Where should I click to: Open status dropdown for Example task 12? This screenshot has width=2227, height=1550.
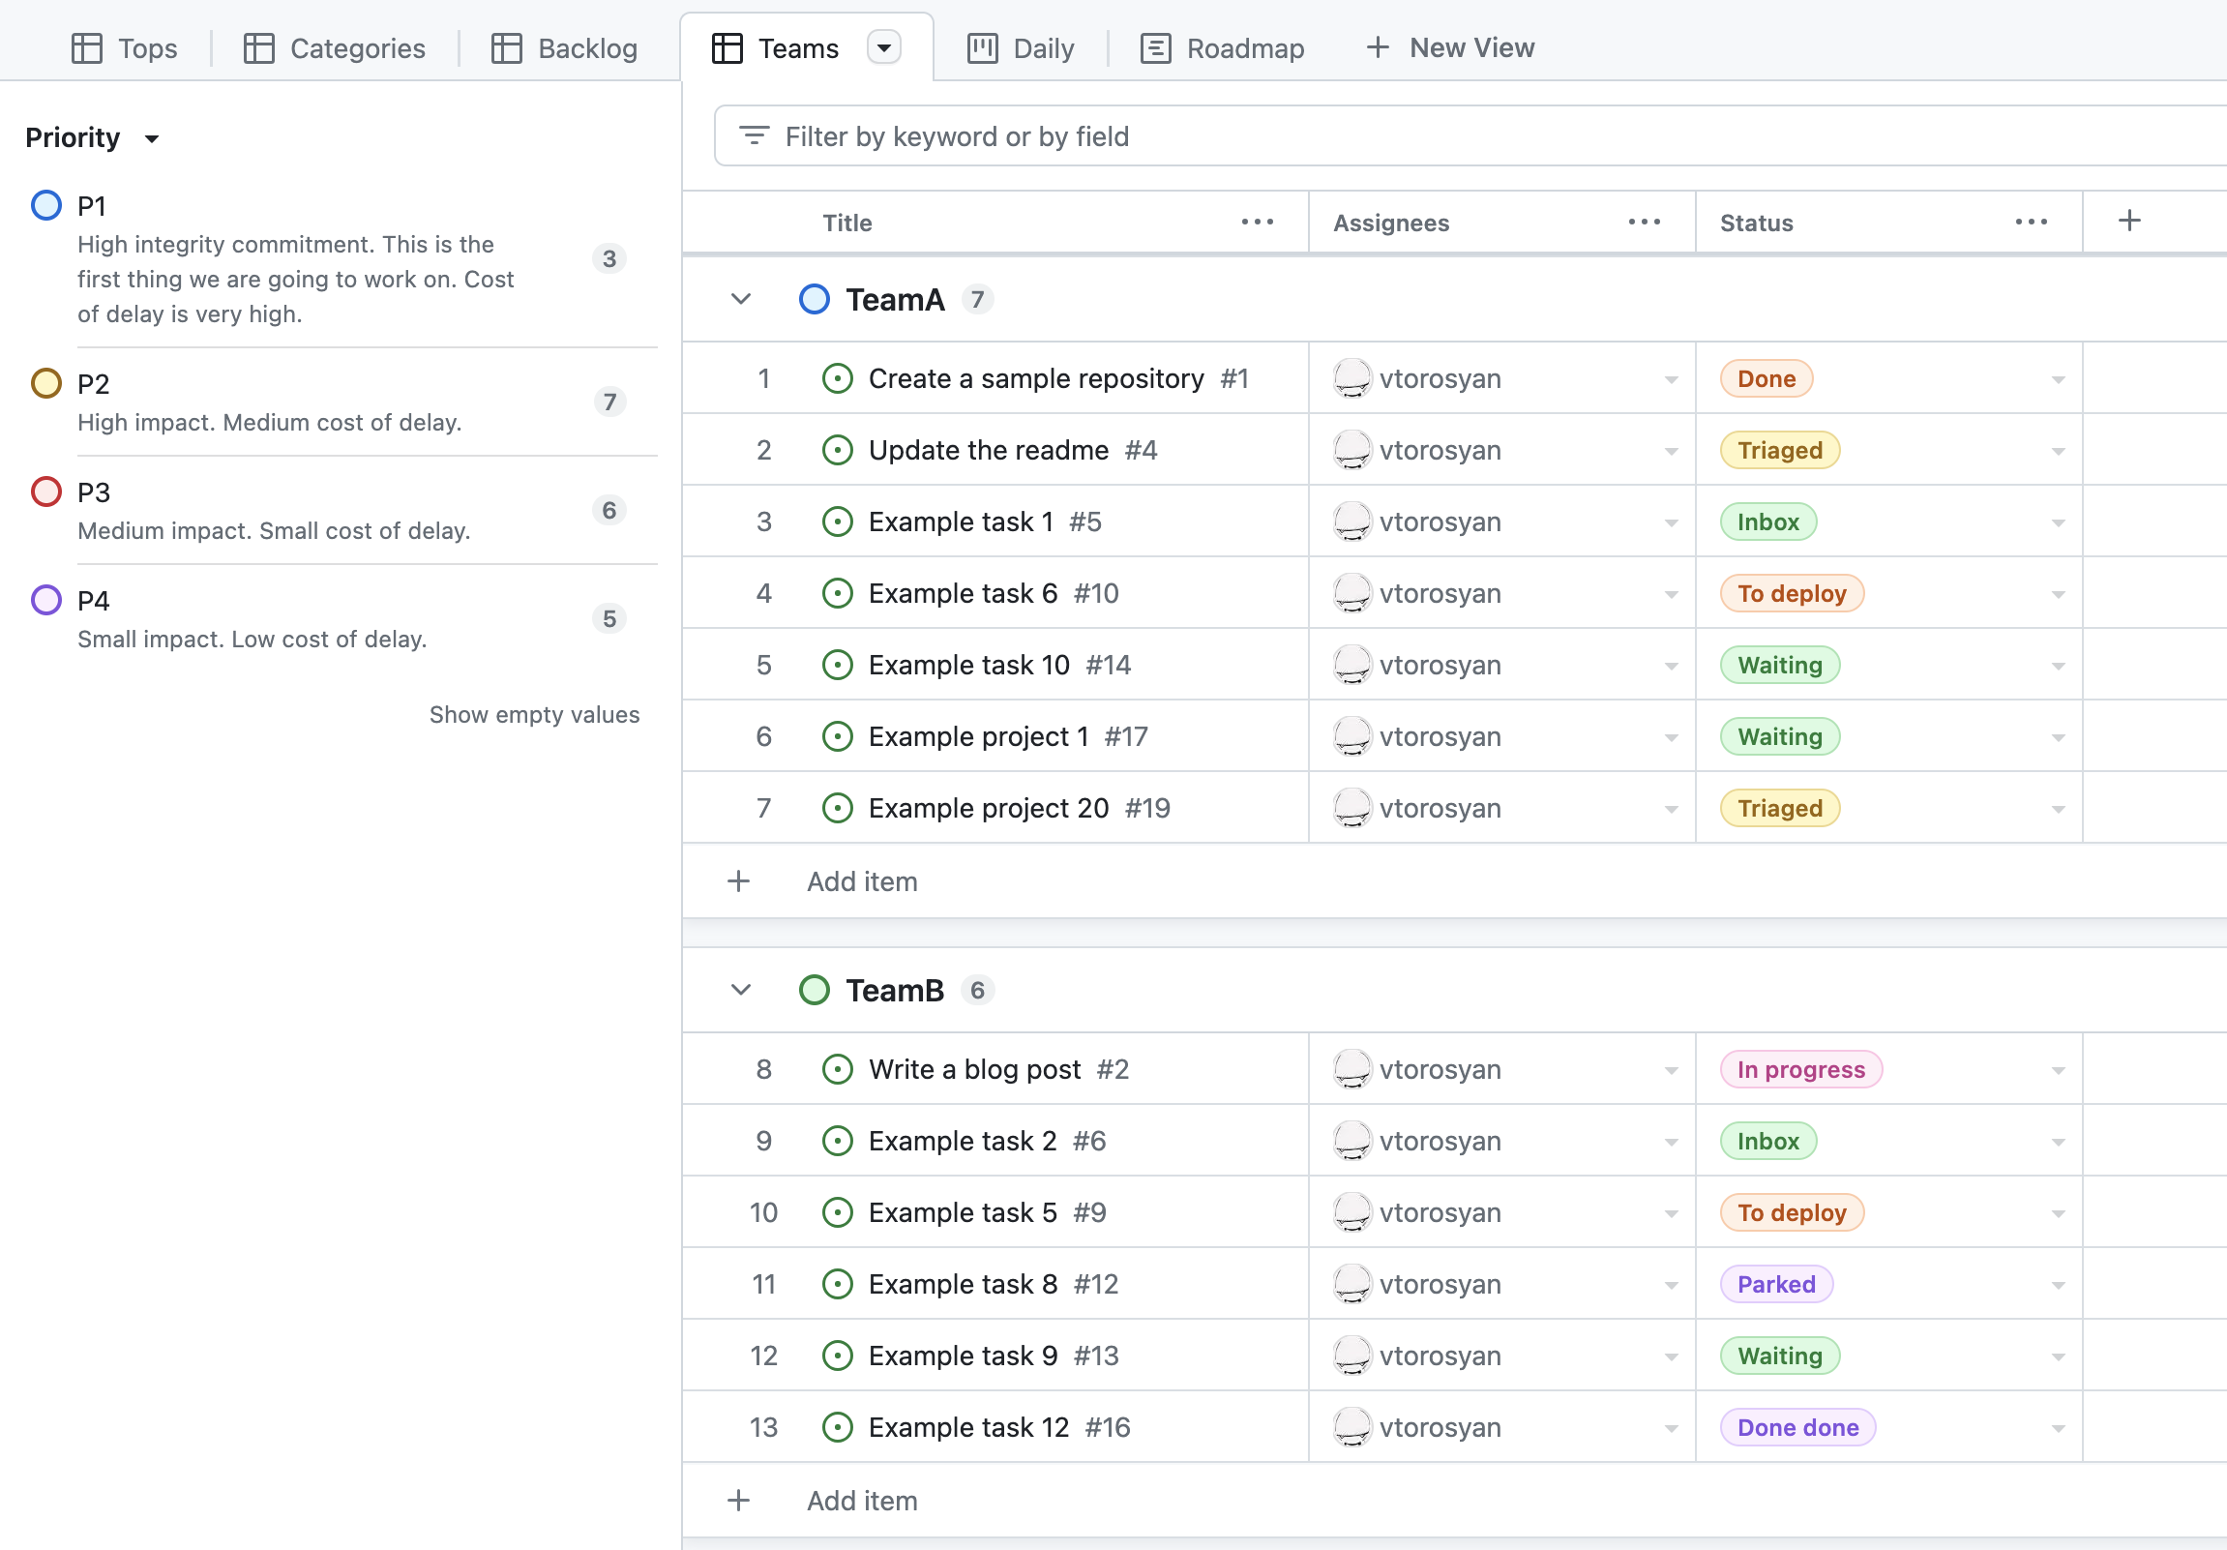point(2059,1430)
